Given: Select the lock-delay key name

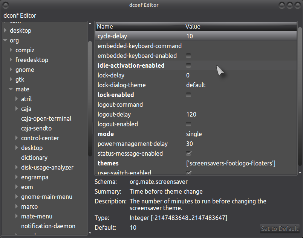Looking at the screenshot, I should (111, 75).
